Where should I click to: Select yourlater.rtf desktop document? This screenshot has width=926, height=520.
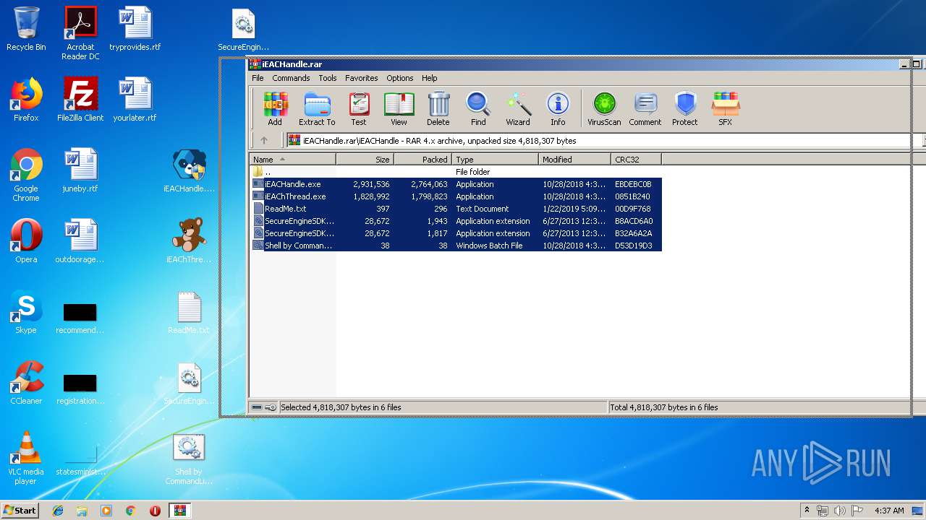pos(135,100)
